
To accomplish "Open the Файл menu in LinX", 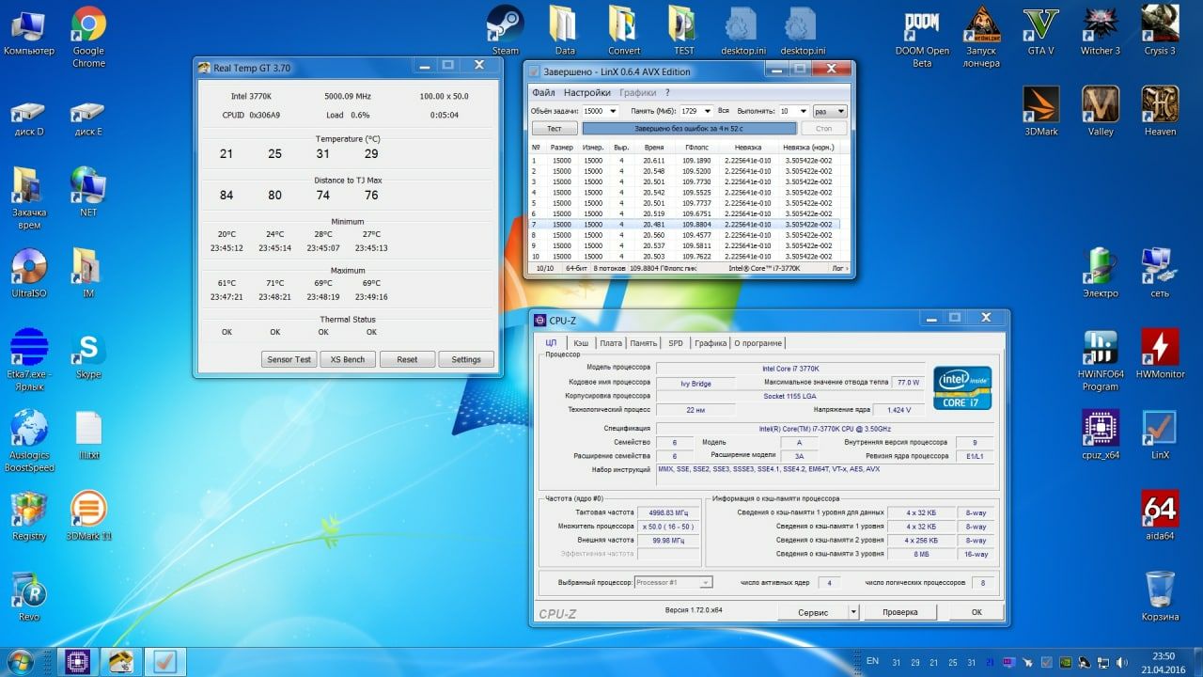I will (543, 93).
